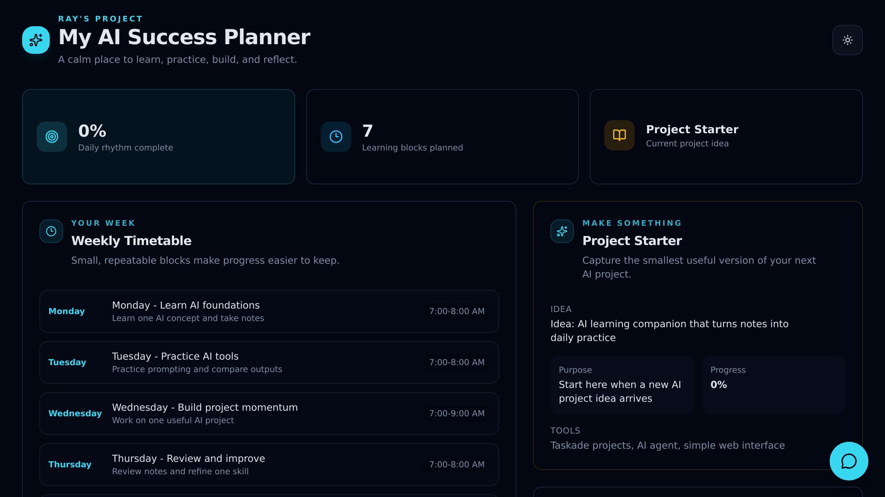
Task: Open the Monday Learn AI foundations block
Action: pyautogui.click(x=269, y=311)
